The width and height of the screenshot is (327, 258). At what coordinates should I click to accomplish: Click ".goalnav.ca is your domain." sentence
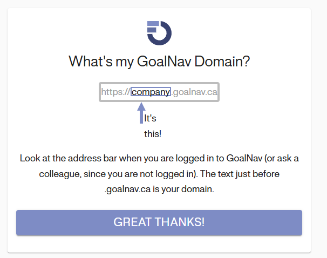pyautogui.click(x=159, y=190)
